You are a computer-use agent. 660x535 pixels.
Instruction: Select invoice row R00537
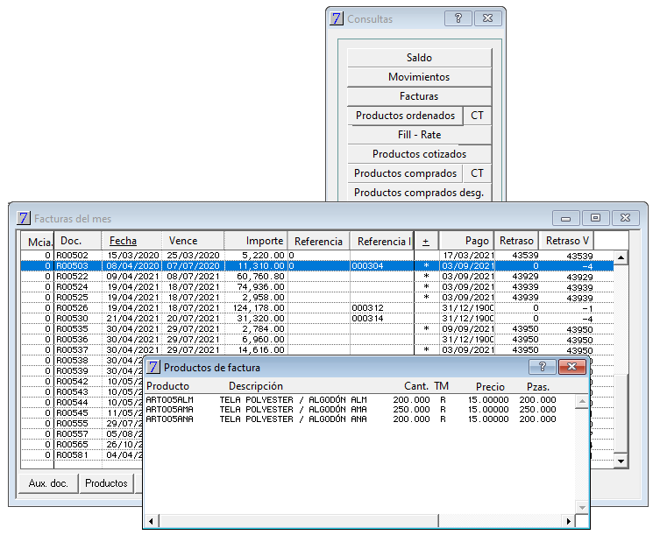(317, 350)
